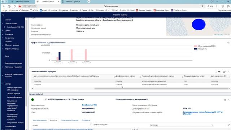Open the "КН связанных объектов" tab

(69, 120)
